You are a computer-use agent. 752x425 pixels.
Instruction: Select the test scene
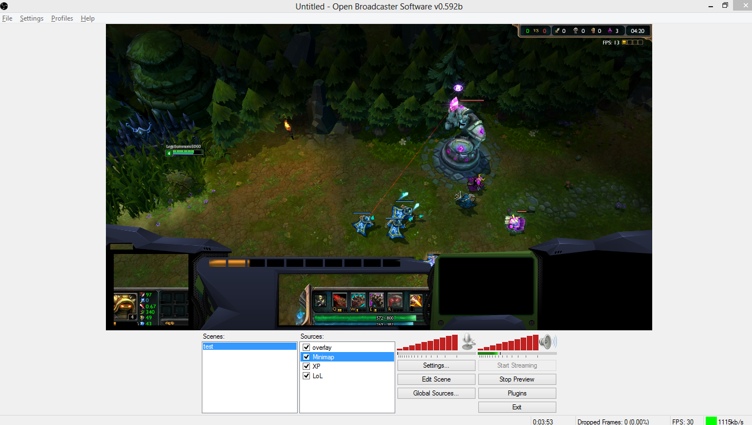[249, 346]
